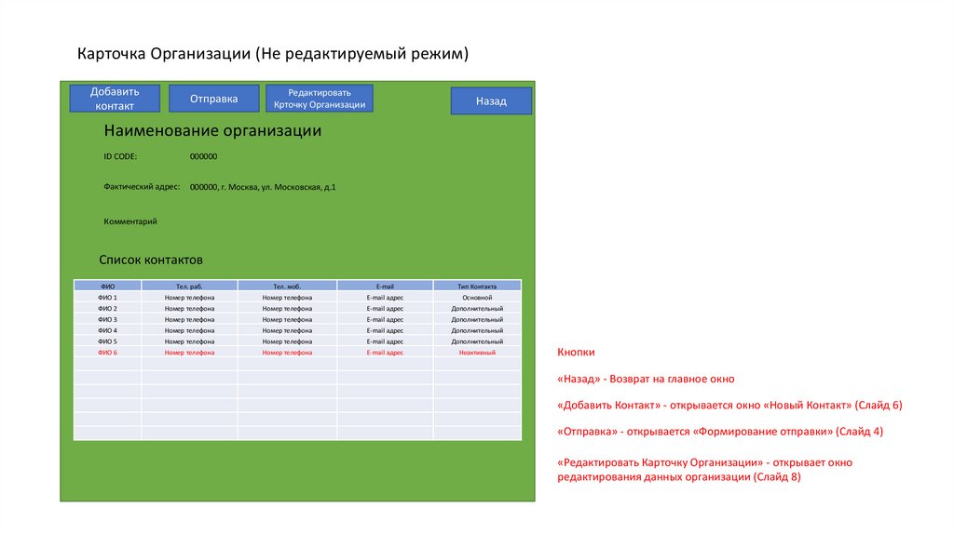Click the Основной contact type cell
The image size is (954, 534).
pos(477,298)
